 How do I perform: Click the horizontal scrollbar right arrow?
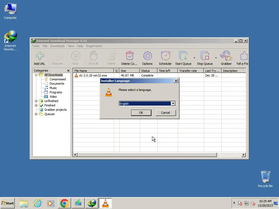coord(244,155)
